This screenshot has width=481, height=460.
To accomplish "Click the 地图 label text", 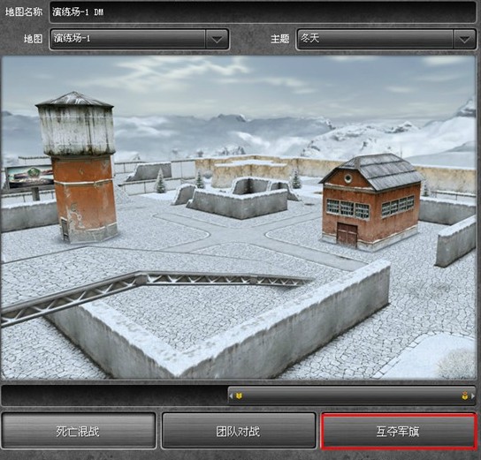I will tap(33, 39).
